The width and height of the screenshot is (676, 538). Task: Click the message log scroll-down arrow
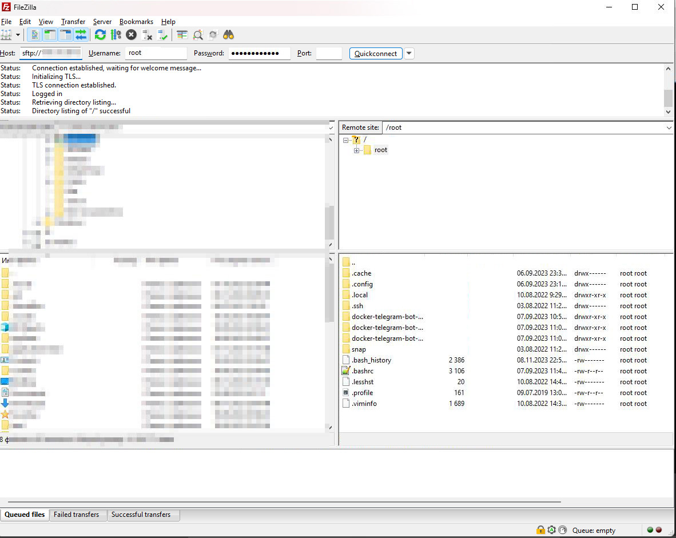click(x=668, y=111)
